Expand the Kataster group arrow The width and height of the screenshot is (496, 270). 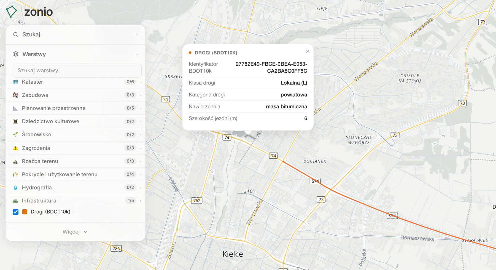(x=141, y=82)
